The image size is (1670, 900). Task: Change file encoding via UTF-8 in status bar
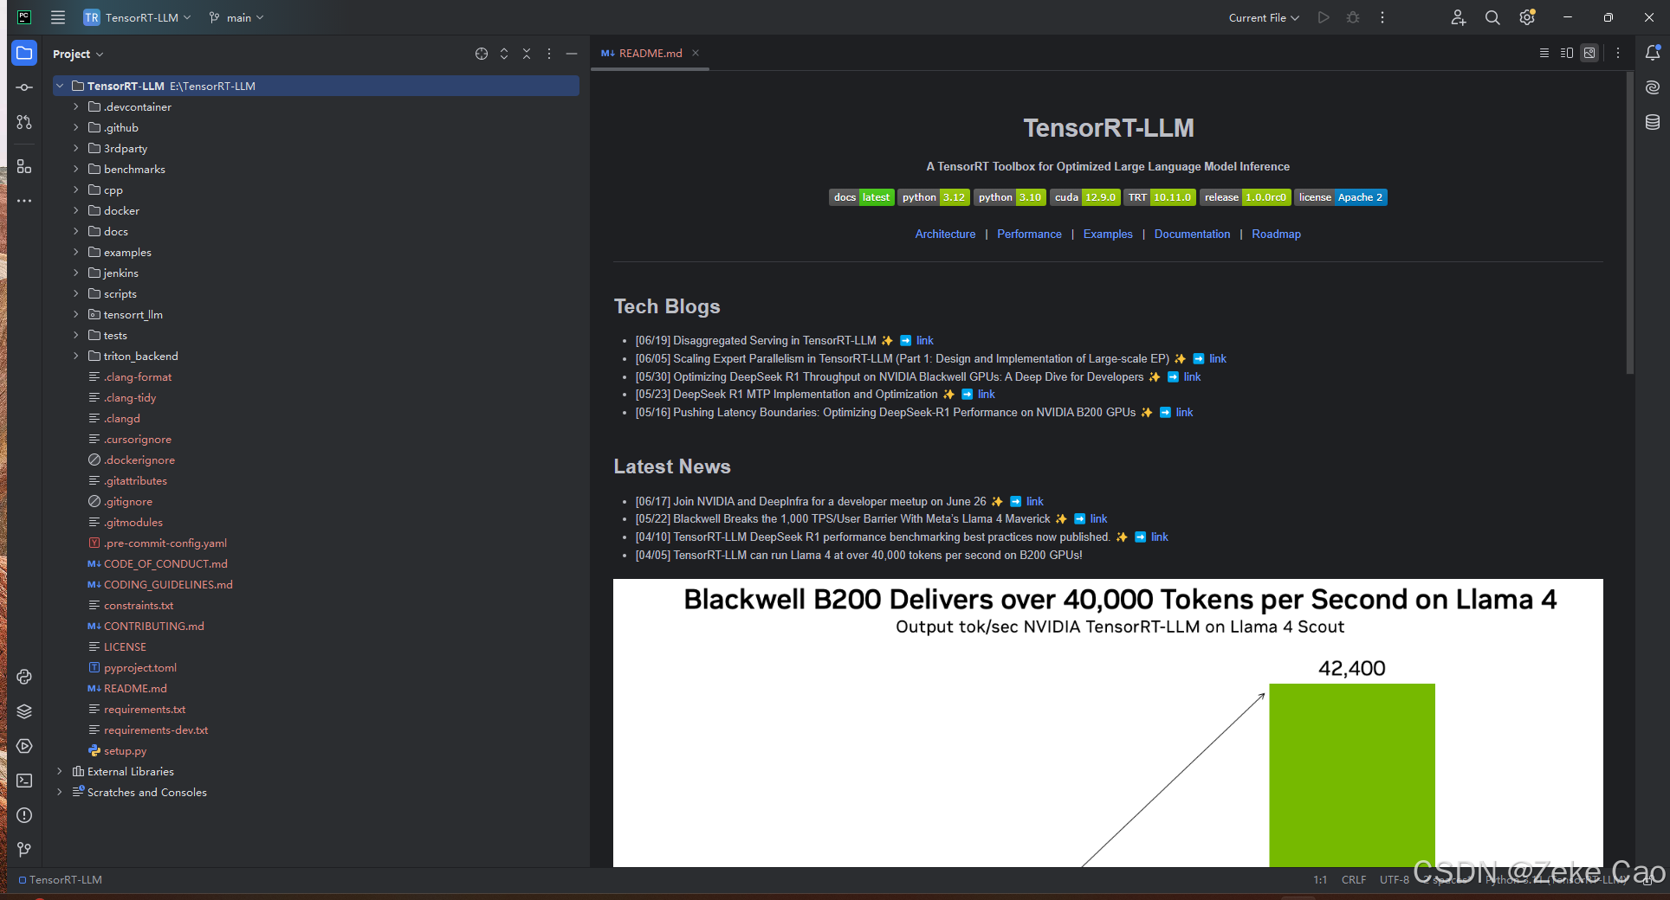[1393, 879]
